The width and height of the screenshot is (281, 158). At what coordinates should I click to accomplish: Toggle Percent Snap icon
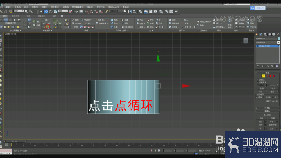[x=96, y=12]
